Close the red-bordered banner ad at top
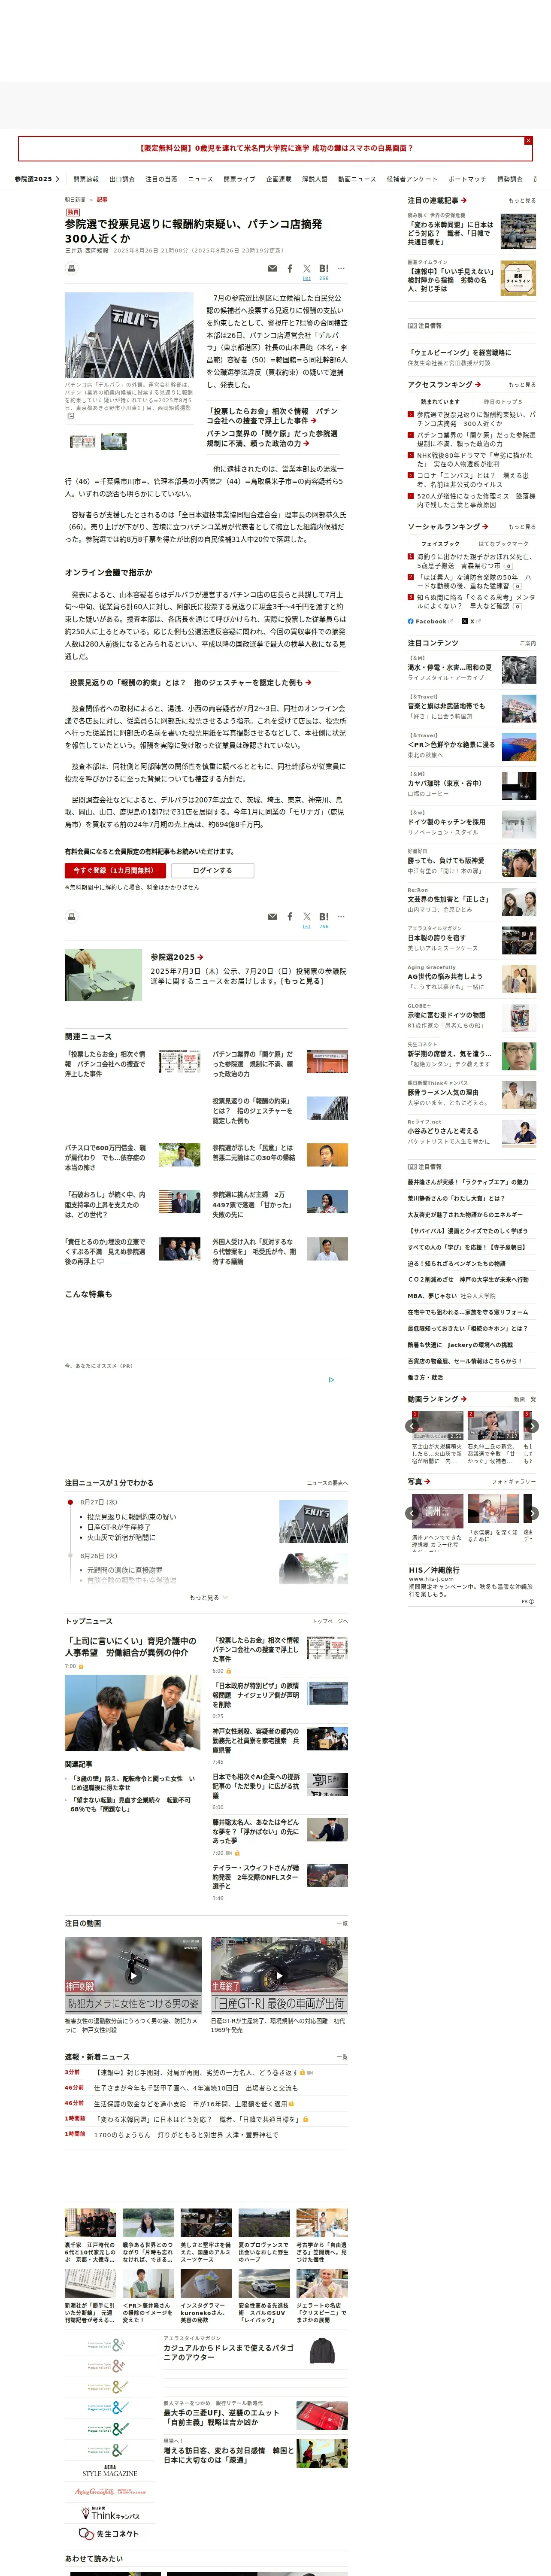 [x=528, y=141]
